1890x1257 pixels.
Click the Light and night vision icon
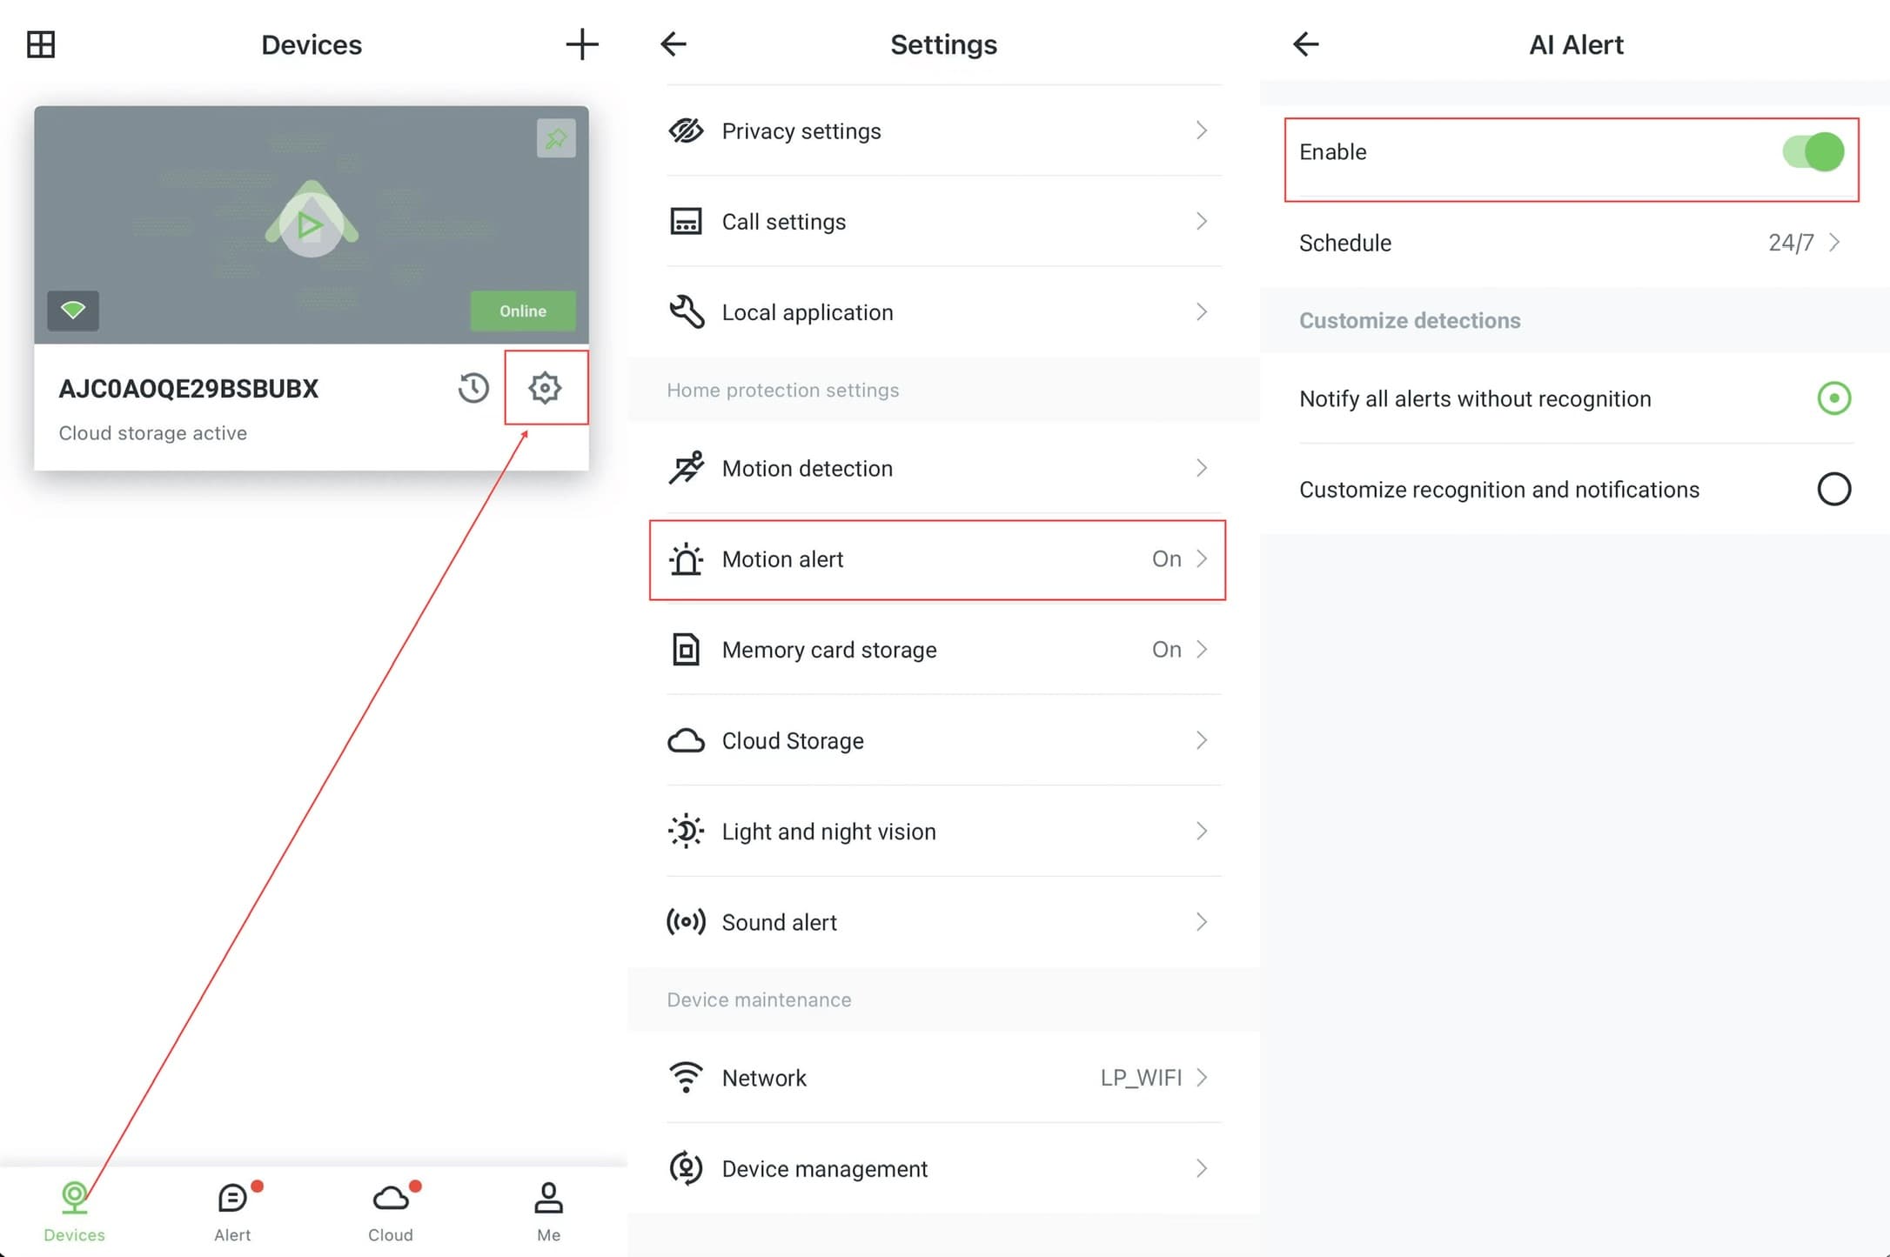pos(686,832)
